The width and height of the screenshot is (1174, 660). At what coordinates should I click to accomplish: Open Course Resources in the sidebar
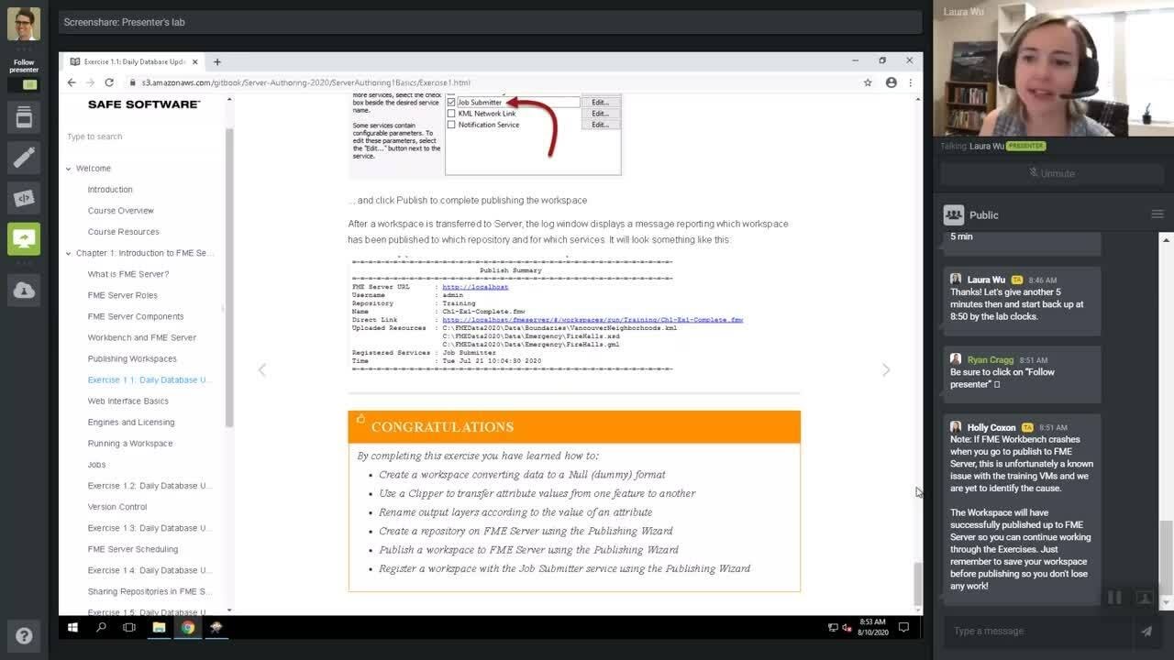[x=124, y=232]
